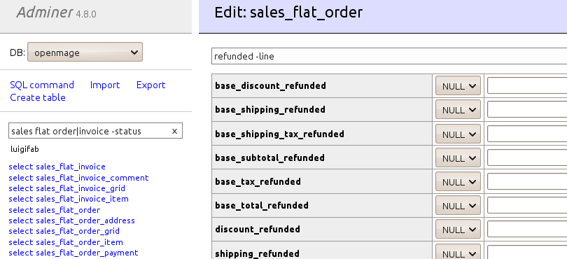Open NULL dropdown for base_total_refunded
567x259 pixels.
coord(458,206)
